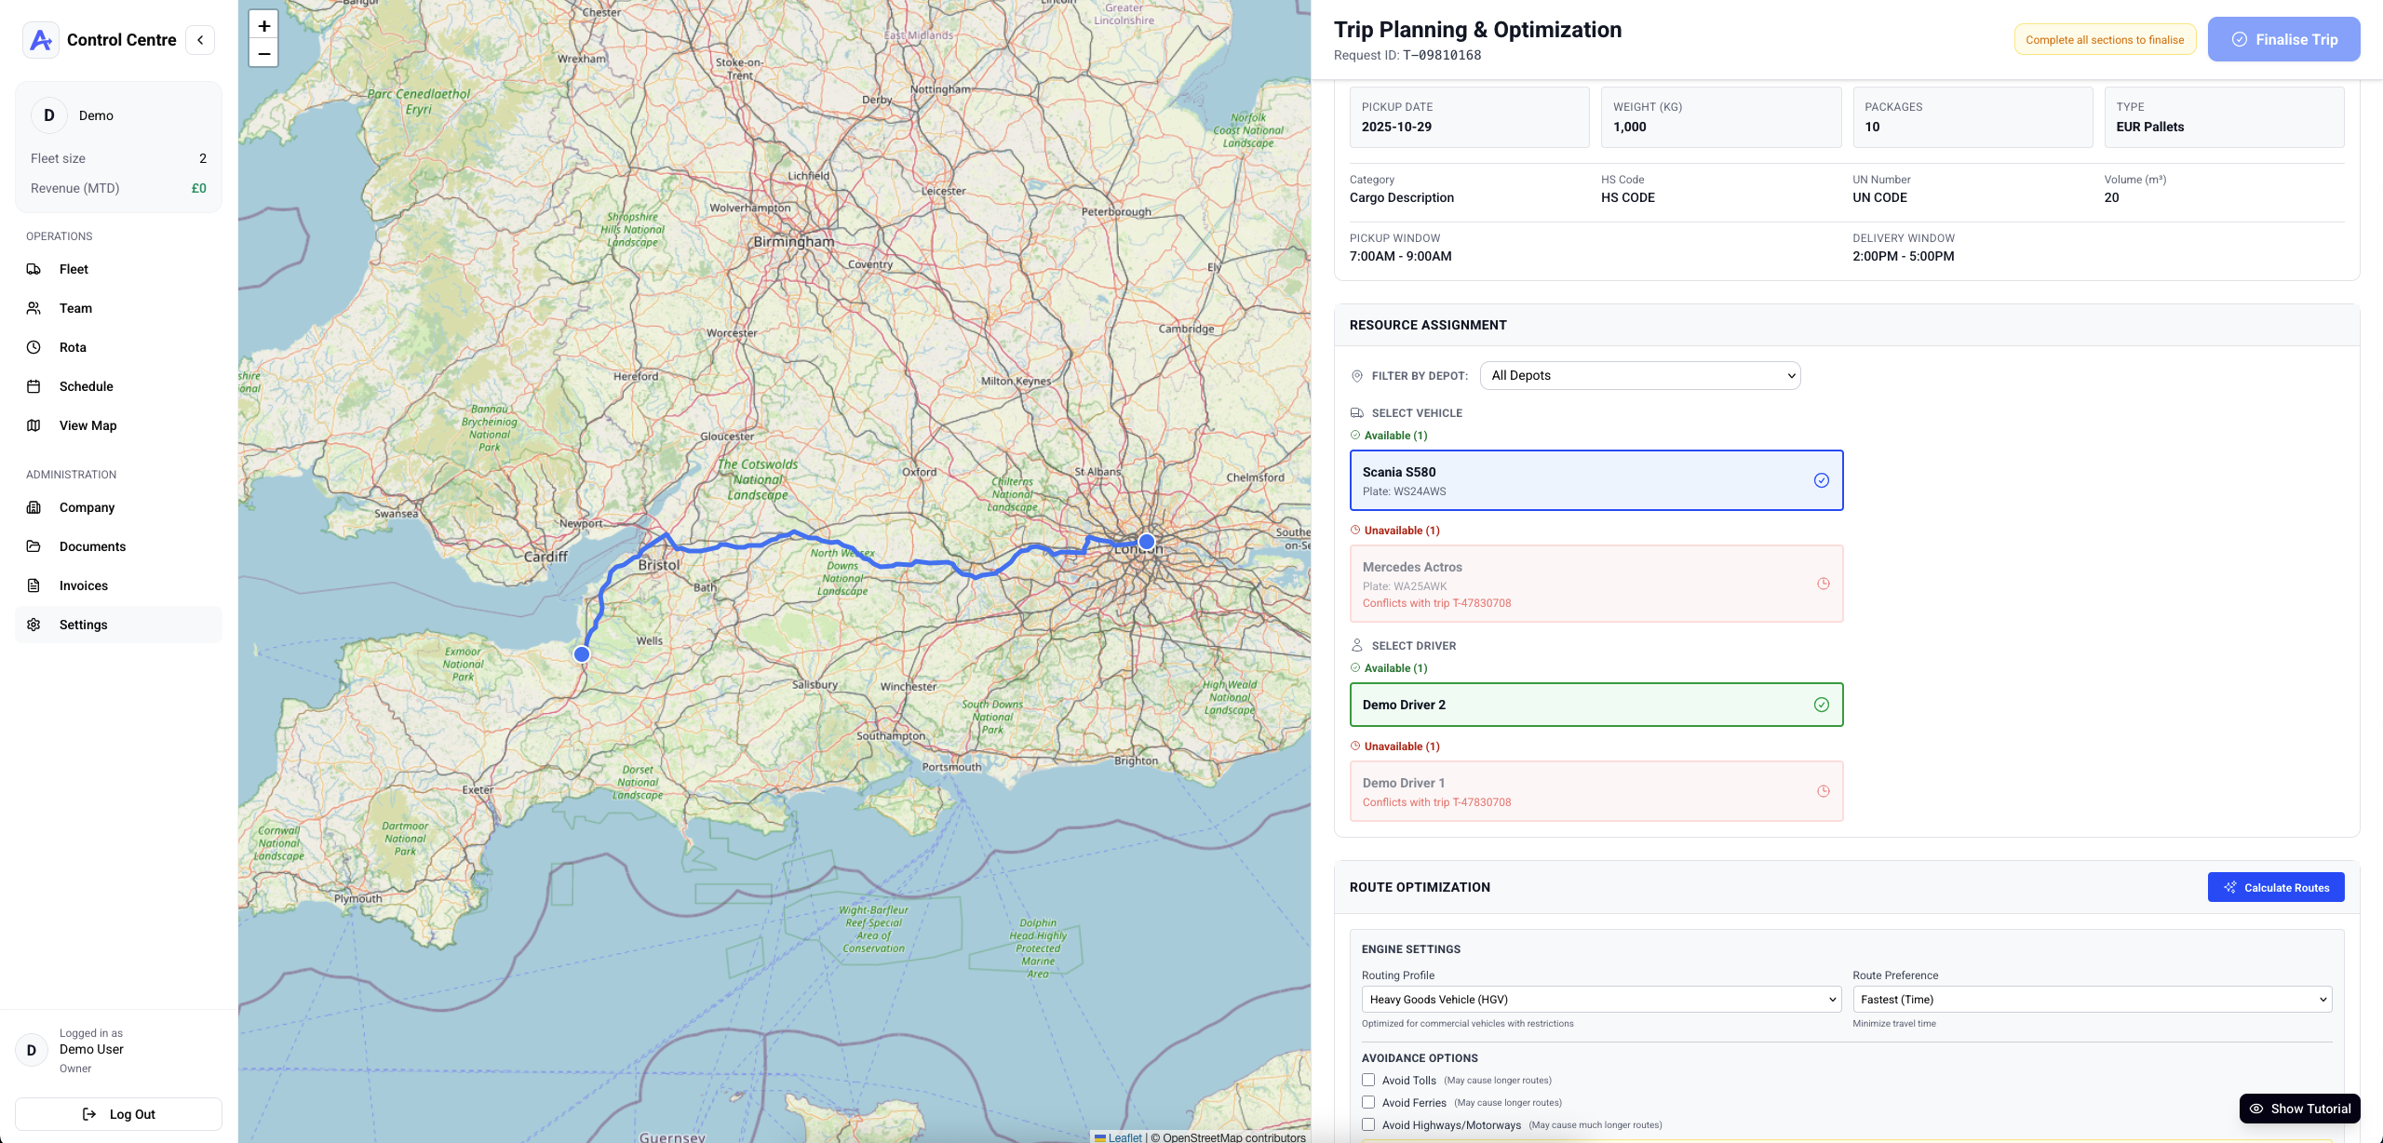The image size is (2383, 1143).
Task: Open the Route Preference dropdown
Action: (x=2091, y=999)
